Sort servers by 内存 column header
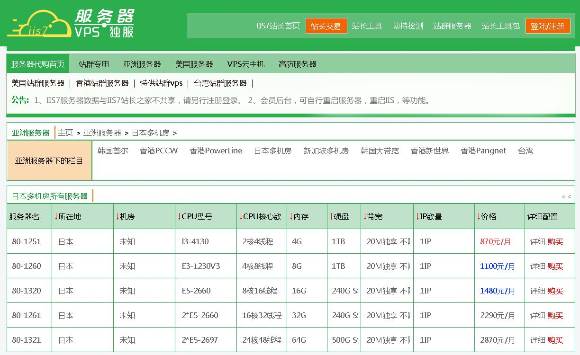The height and width of the screenshot is (355, 580). pos(299,217)
